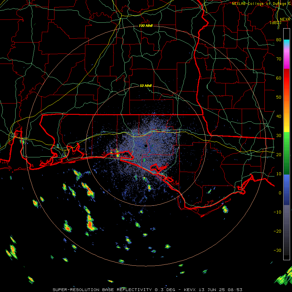The height and width of the screenshot is (292, 292).
Task: Click the 70 value on dBZ scale
Action: click(279, 59)
